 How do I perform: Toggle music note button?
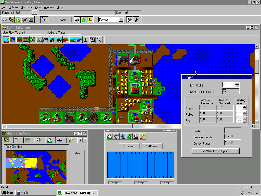[x=136, y=20]
